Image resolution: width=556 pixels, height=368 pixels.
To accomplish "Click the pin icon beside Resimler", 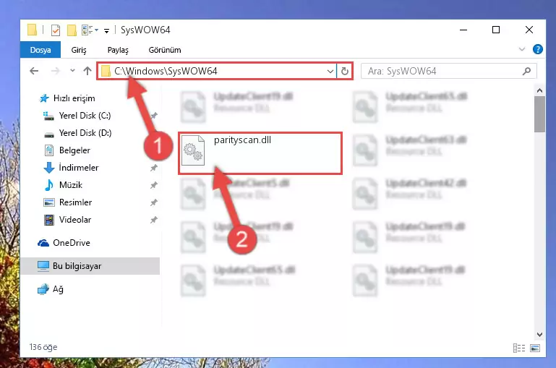I will pyautogui.click(x=153, y=202).
